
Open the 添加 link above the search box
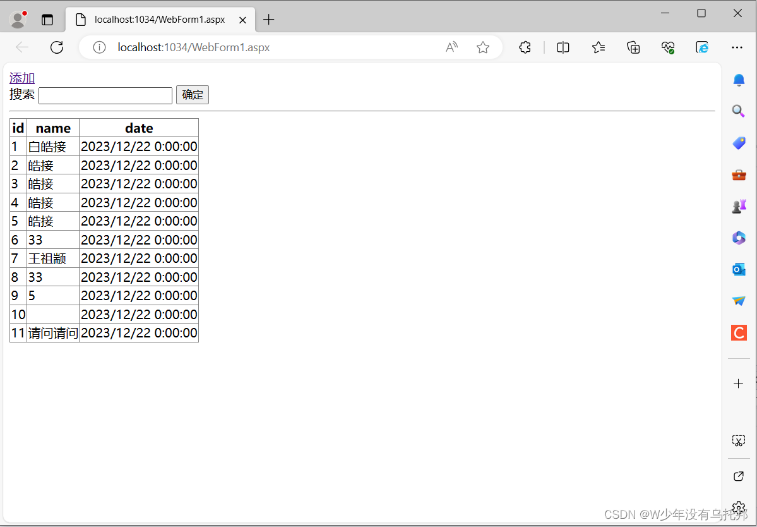coord(21,77)
